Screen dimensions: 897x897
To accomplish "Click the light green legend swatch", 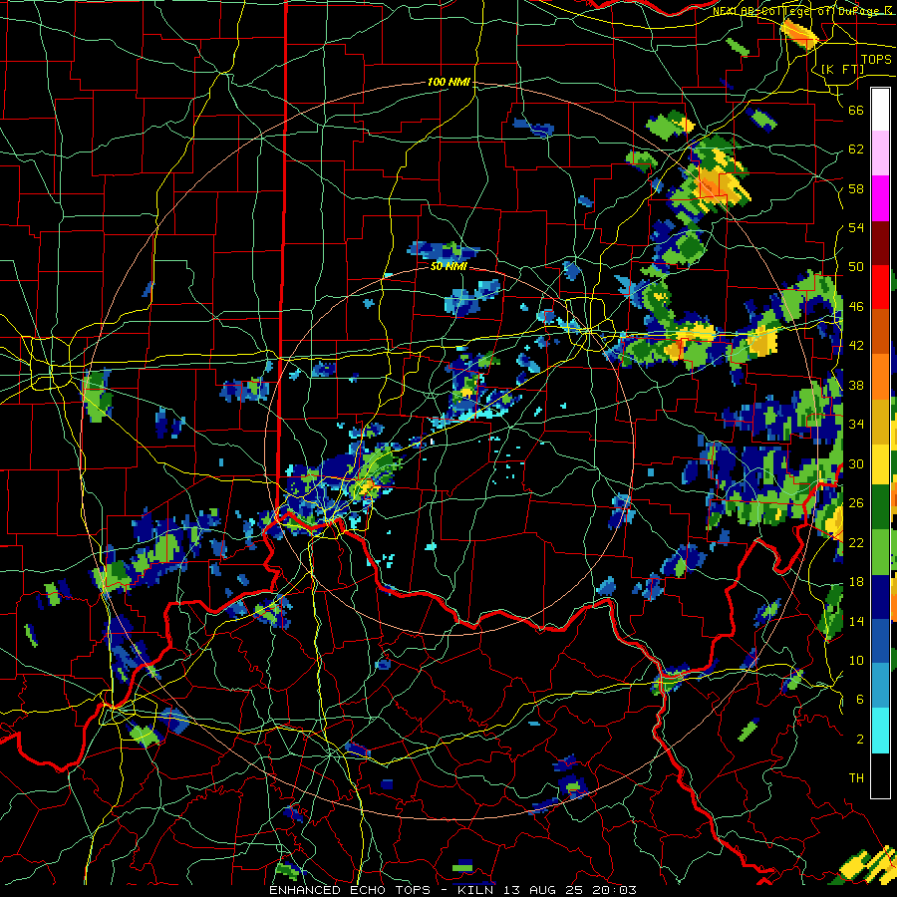I will [880, 552].
